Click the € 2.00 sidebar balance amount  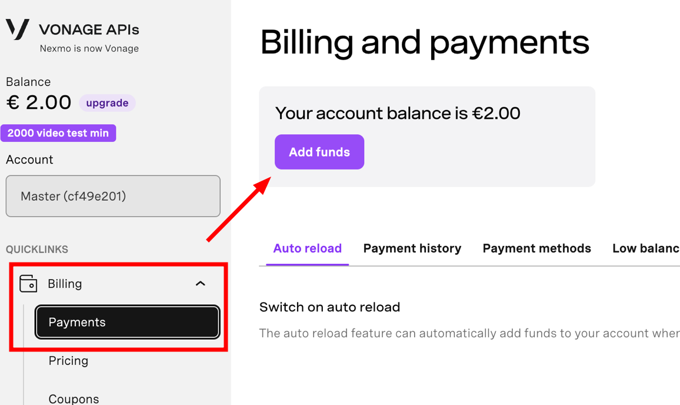tap(39, 102)
